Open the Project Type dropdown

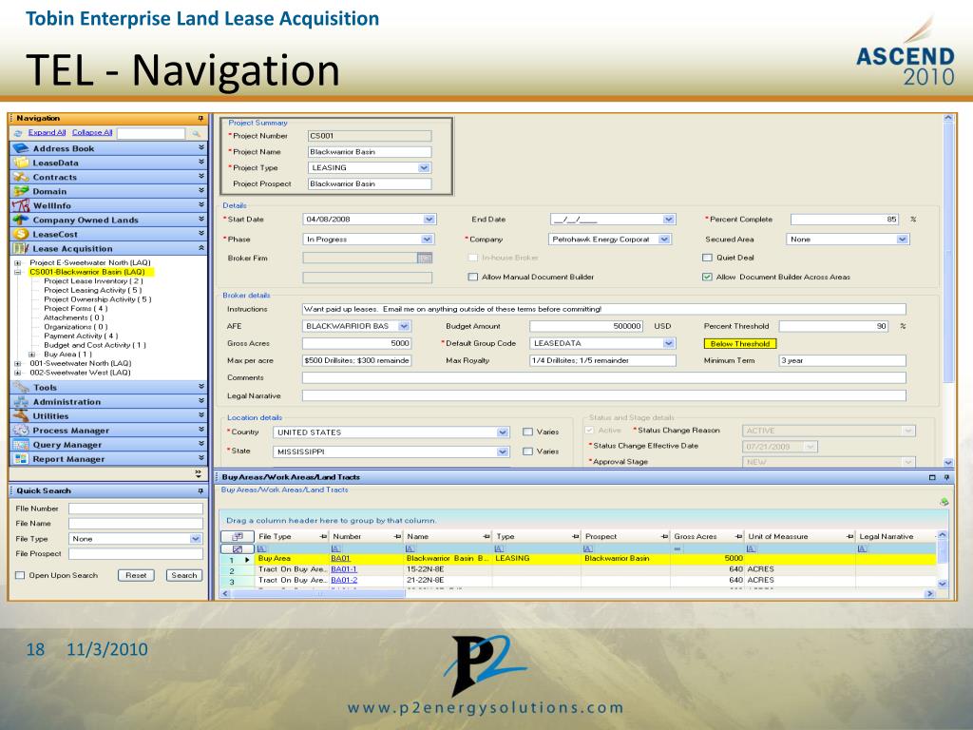pos(424,167)
